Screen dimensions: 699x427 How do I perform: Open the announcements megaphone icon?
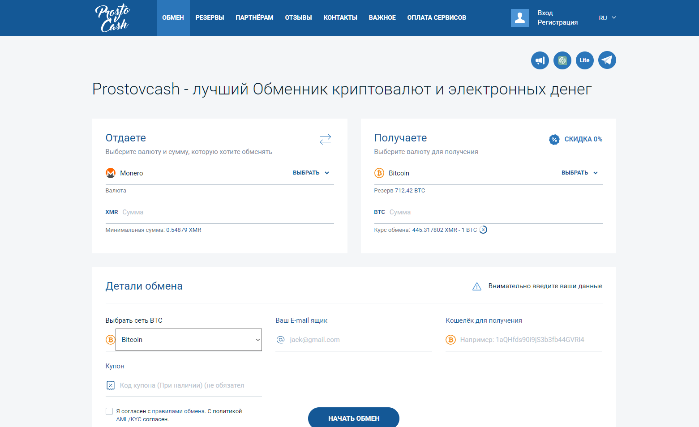(x=540, y=60)
